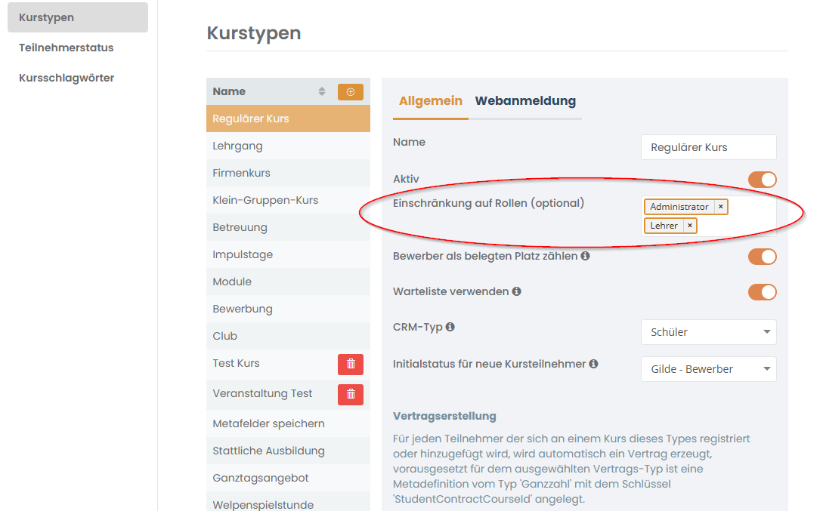Select Stattliche Ausbildung in the list
This screenshot has height=511, width=823.
(x=288, y=451)
